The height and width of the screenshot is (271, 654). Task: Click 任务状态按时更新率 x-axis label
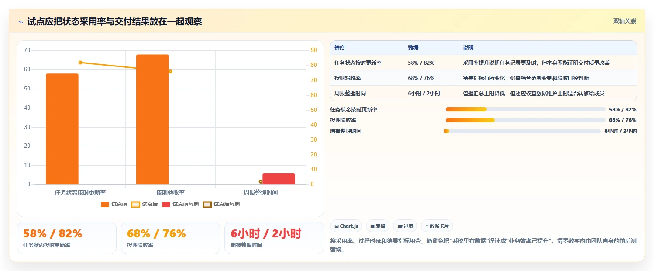click(x=80, y=192)
